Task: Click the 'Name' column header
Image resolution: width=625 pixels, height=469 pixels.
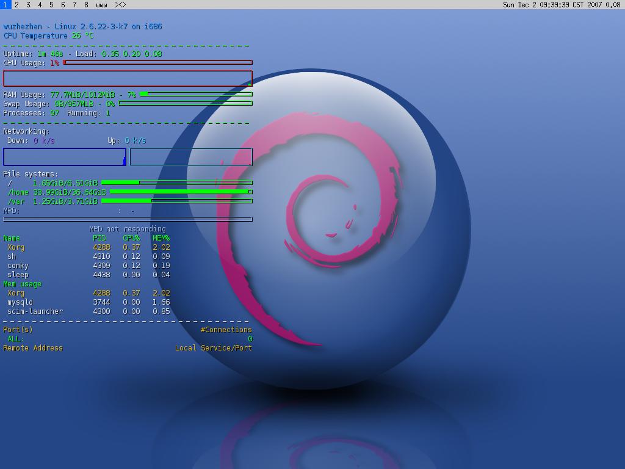Action: 12,239
